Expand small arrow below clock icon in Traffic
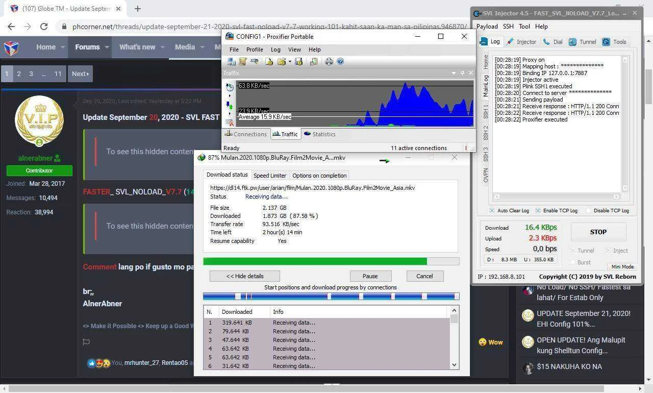Screen dimensions: 653x393 point(230,96)
